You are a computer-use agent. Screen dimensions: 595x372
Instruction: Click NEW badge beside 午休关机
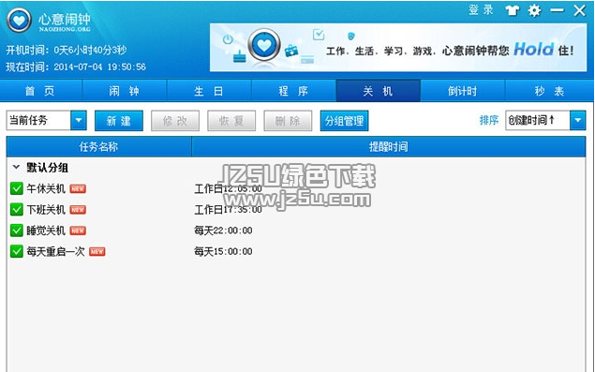(78, 188)
